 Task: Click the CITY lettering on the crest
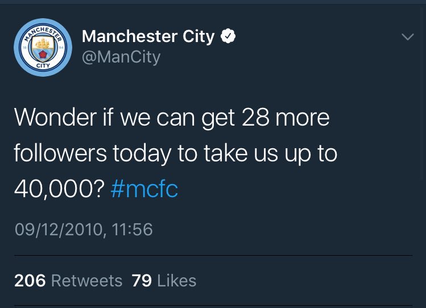pos(43,66)
